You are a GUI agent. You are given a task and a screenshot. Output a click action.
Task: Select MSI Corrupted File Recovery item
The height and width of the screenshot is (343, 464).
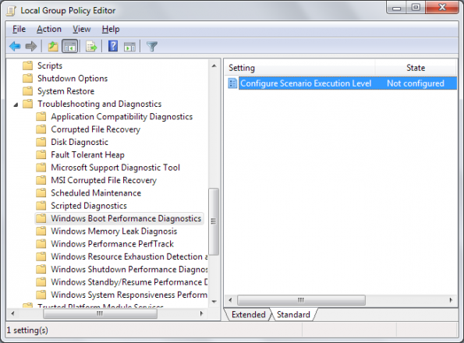(x=104, y=180)
